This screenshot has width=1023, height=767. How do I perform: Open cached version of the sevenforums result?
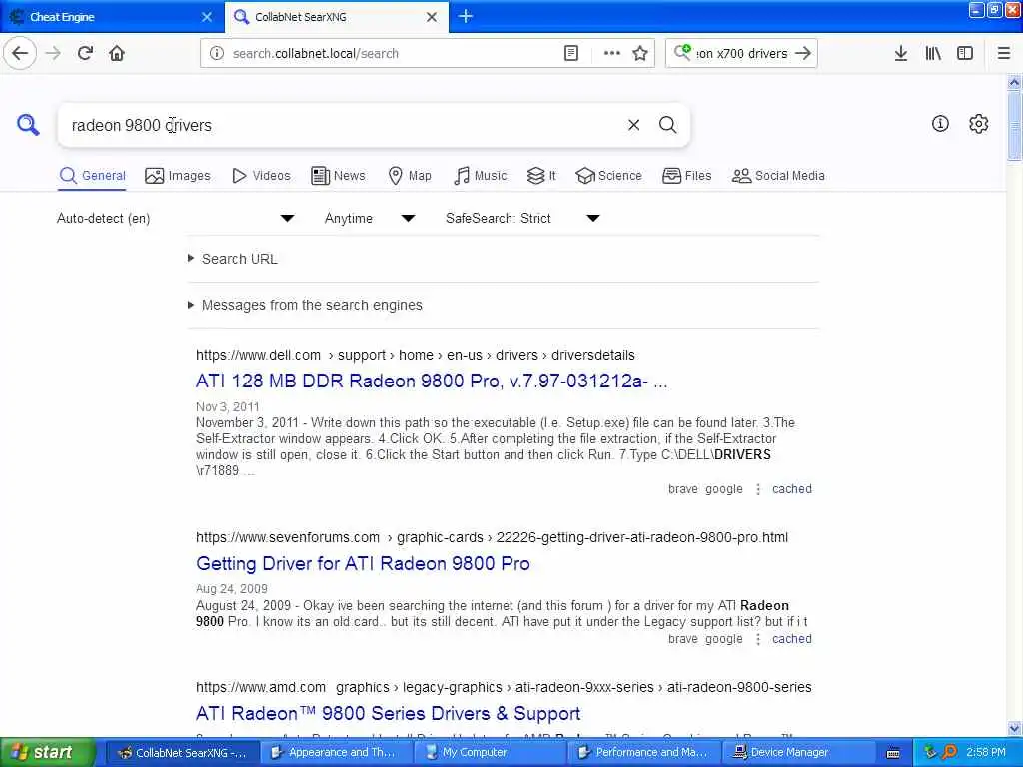(x=792, y=639)
